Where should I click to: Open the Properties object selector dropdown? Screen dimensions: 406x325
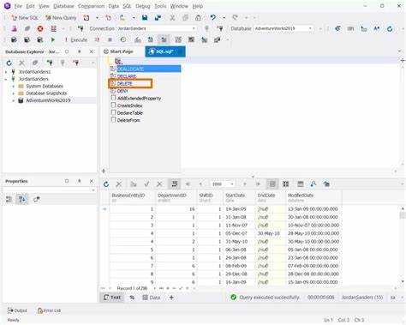point(93,190)
